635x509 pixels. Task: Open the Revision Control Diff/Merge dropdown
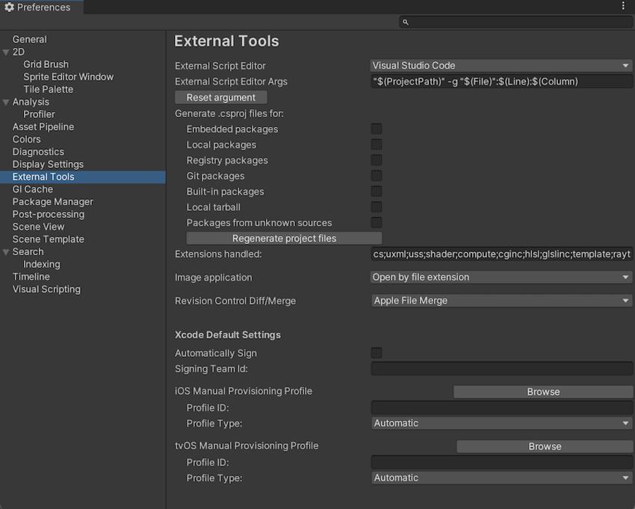click(x=501, y=300)
